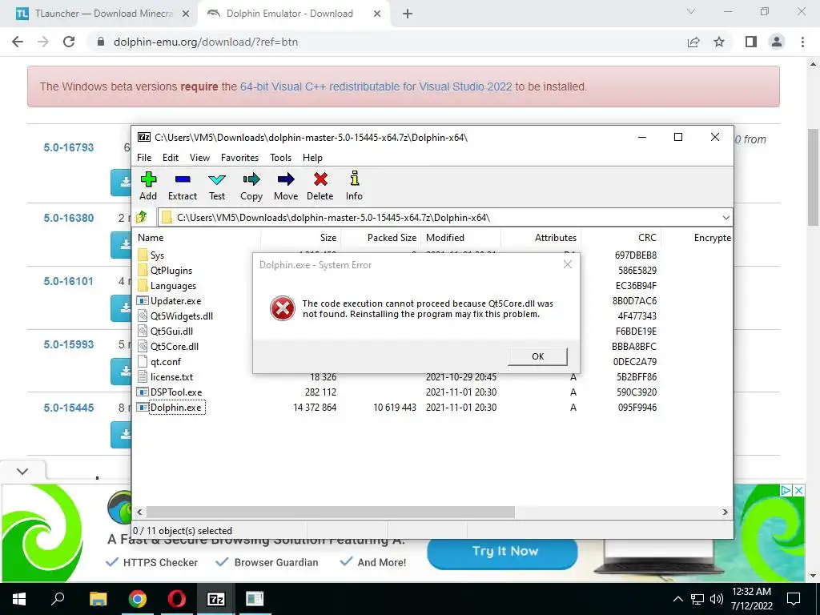Screen dimensions: 820x615
Task: Click the Add toolbar icon in 7-Zip
Action: coord(148,180)
